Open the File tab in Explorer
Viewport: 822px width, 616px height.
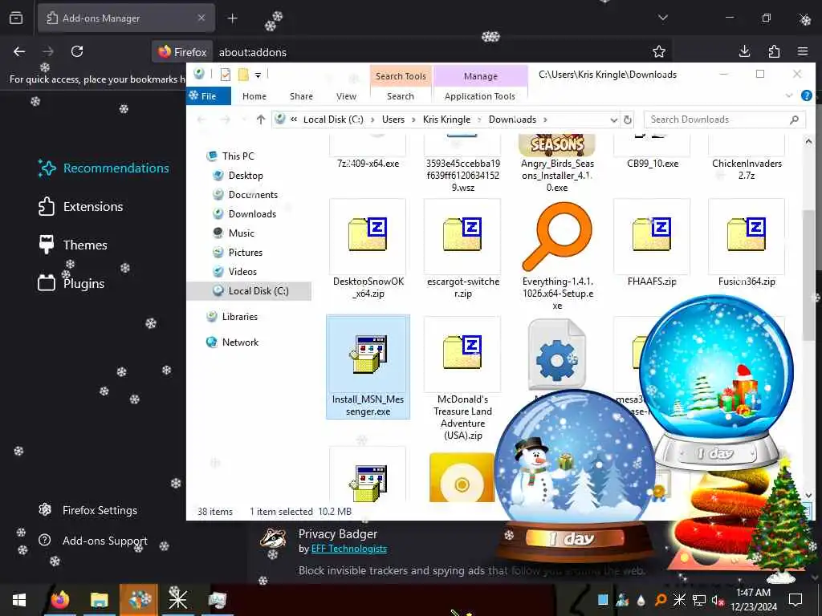point(208,96)
